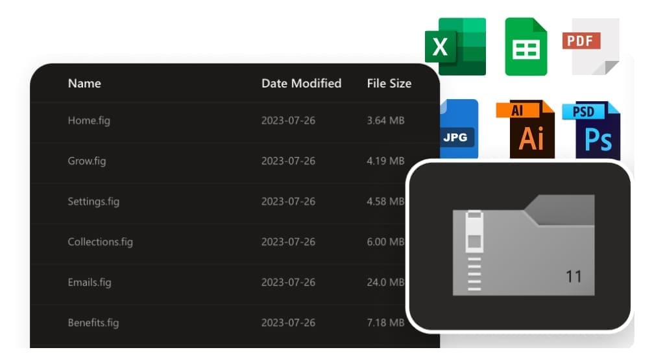Open the zipped folder showing 11
The image size is (654, 363).
click(x=524, y=245)
